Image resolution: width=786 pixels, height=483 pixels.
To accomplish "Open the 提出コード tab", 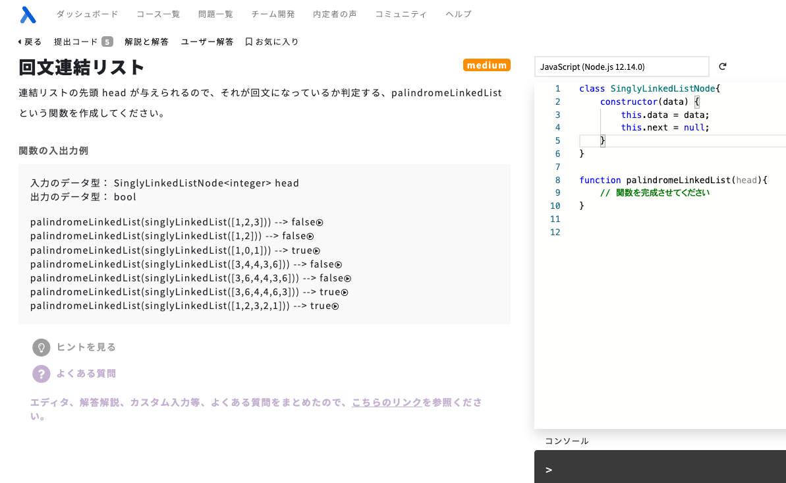I will [x=76, y=42].
